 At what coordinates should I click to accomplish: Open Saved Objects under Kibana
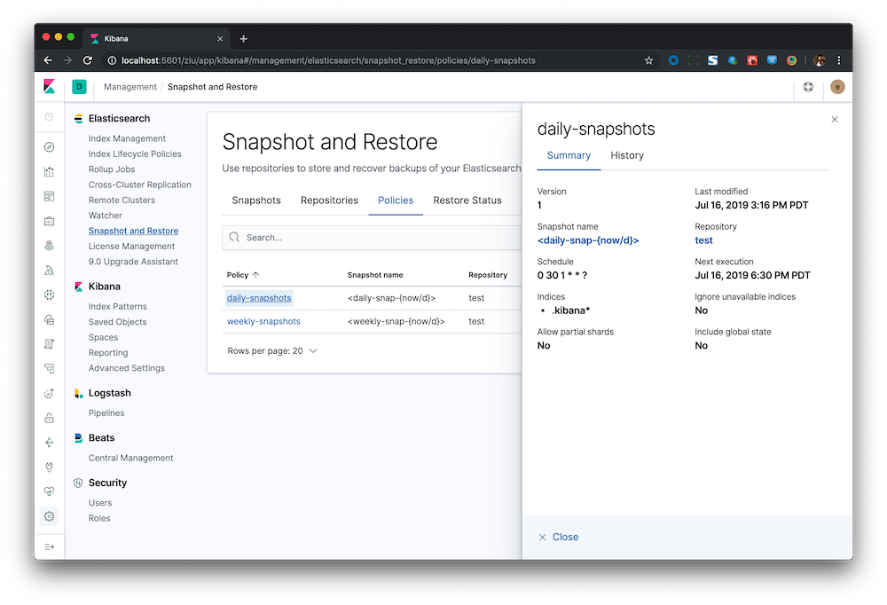pos(118,322)
